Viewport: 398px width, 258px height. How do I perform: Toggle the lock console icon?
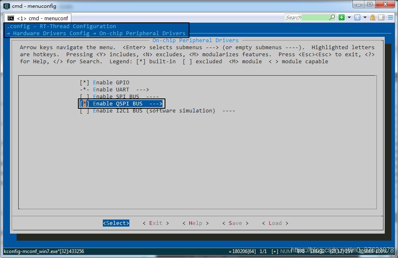[373, 17]
